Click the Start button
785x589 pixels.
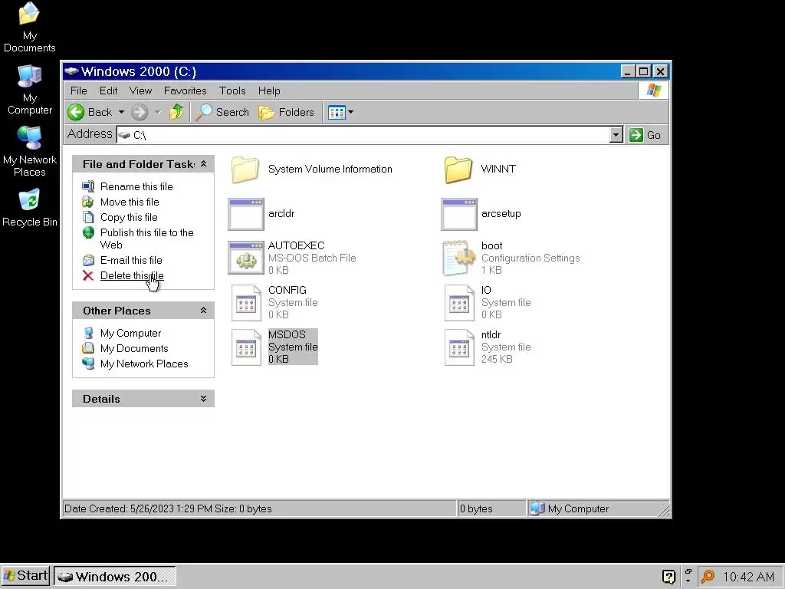point(25,576)
